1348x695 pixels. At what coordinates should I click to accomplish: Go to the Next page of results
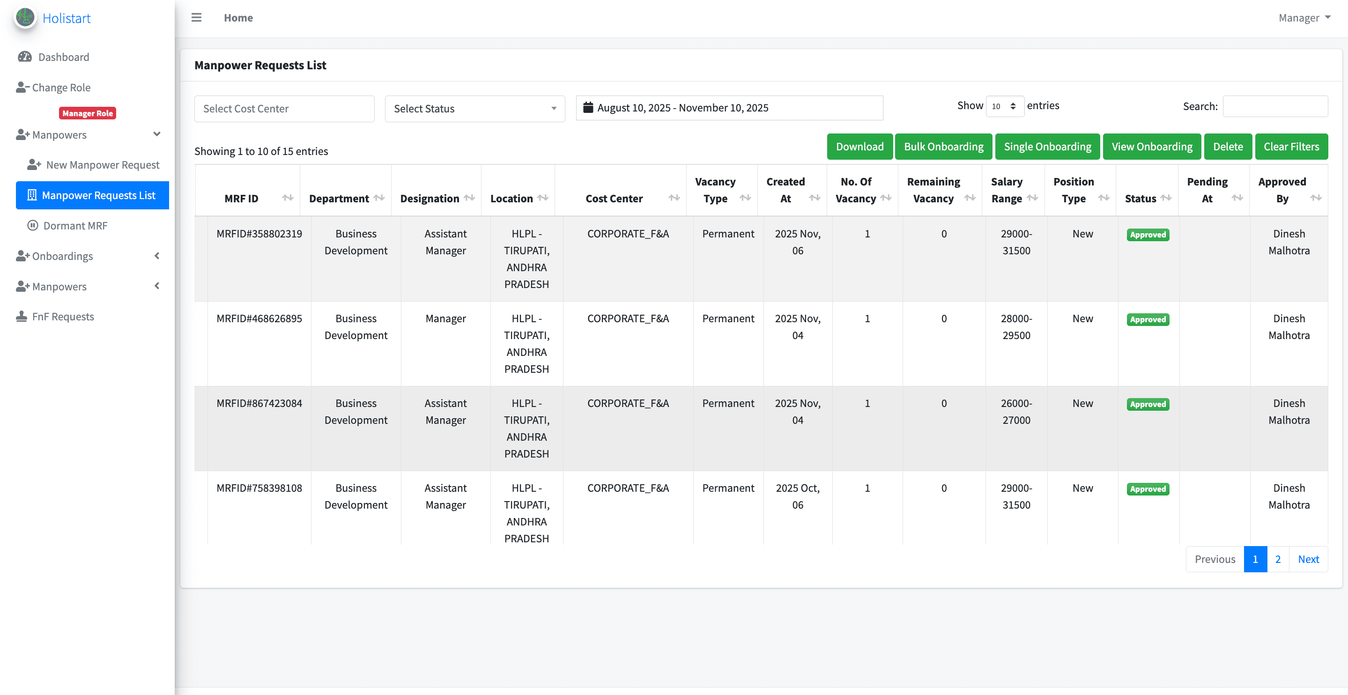point(1308,559)
